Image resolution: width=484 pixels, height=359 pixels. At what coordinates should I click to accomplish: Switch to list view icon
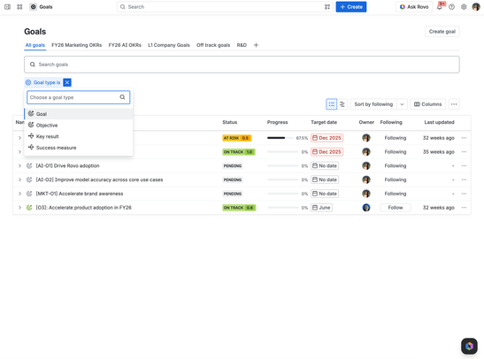pos(331,104)
